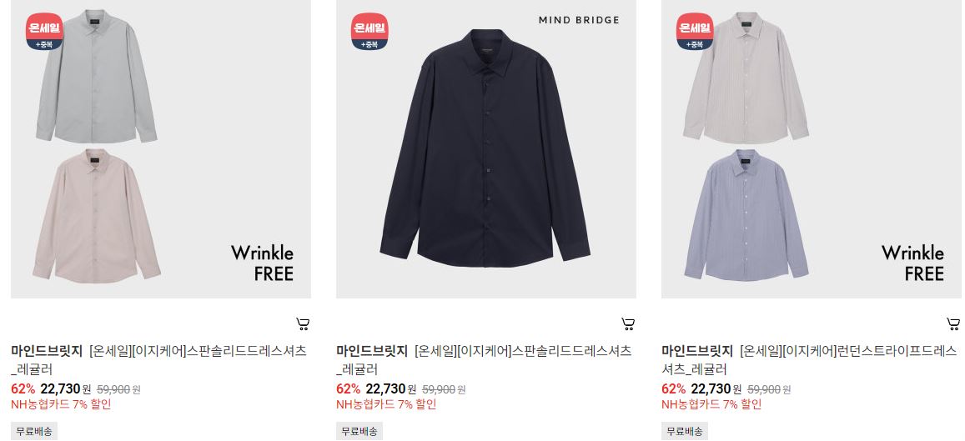
Task: Click 온세일 badge on stripe shirt image
Action: point(695,32)
